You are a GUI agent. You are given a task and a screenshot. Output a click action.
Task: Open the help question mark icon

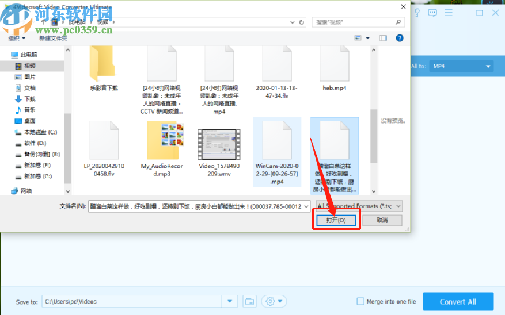[x=400, y=38]
